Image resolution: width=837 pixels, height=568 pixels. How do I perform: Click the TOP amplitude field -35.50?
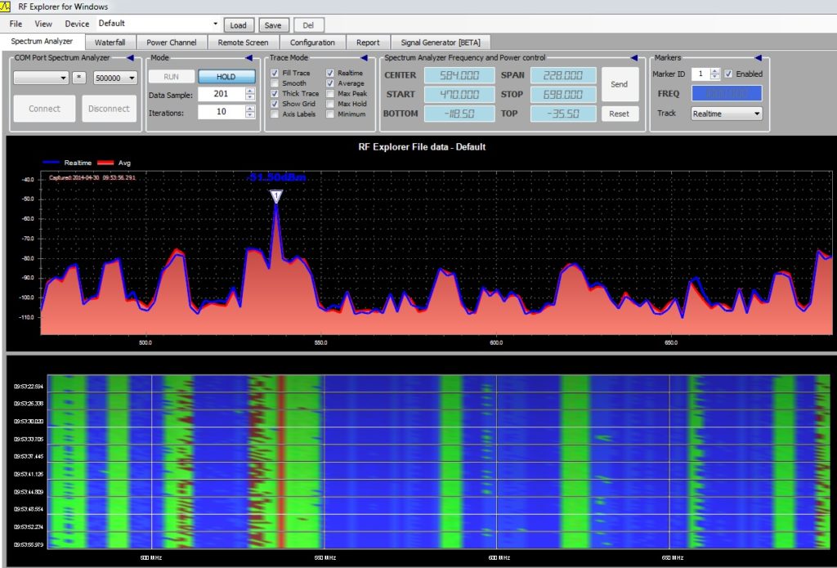563,114
